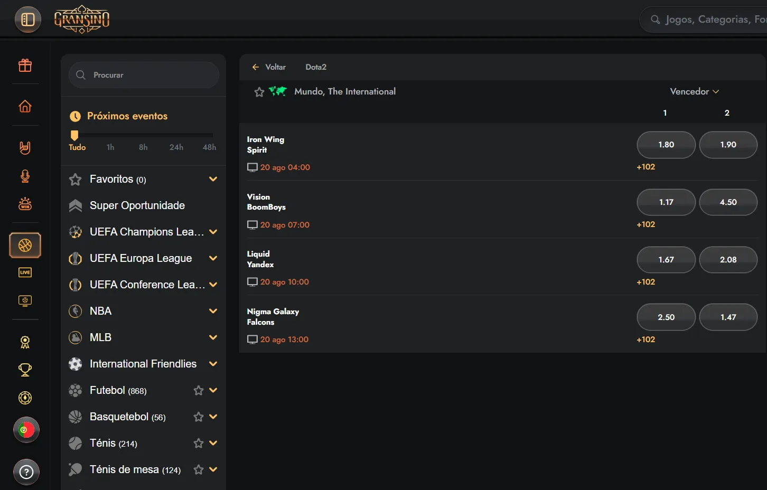767x490 pixels.
Task: Click the top games search bar
Action: coord(703,20)
